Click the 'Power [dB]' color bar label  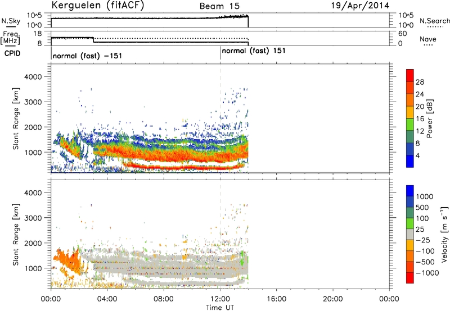pyautogui.click(x=429, y=118)
